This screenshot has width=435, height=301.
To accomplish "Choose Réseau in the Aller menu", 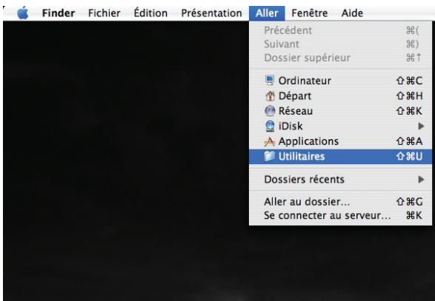I will pos(340,111).
